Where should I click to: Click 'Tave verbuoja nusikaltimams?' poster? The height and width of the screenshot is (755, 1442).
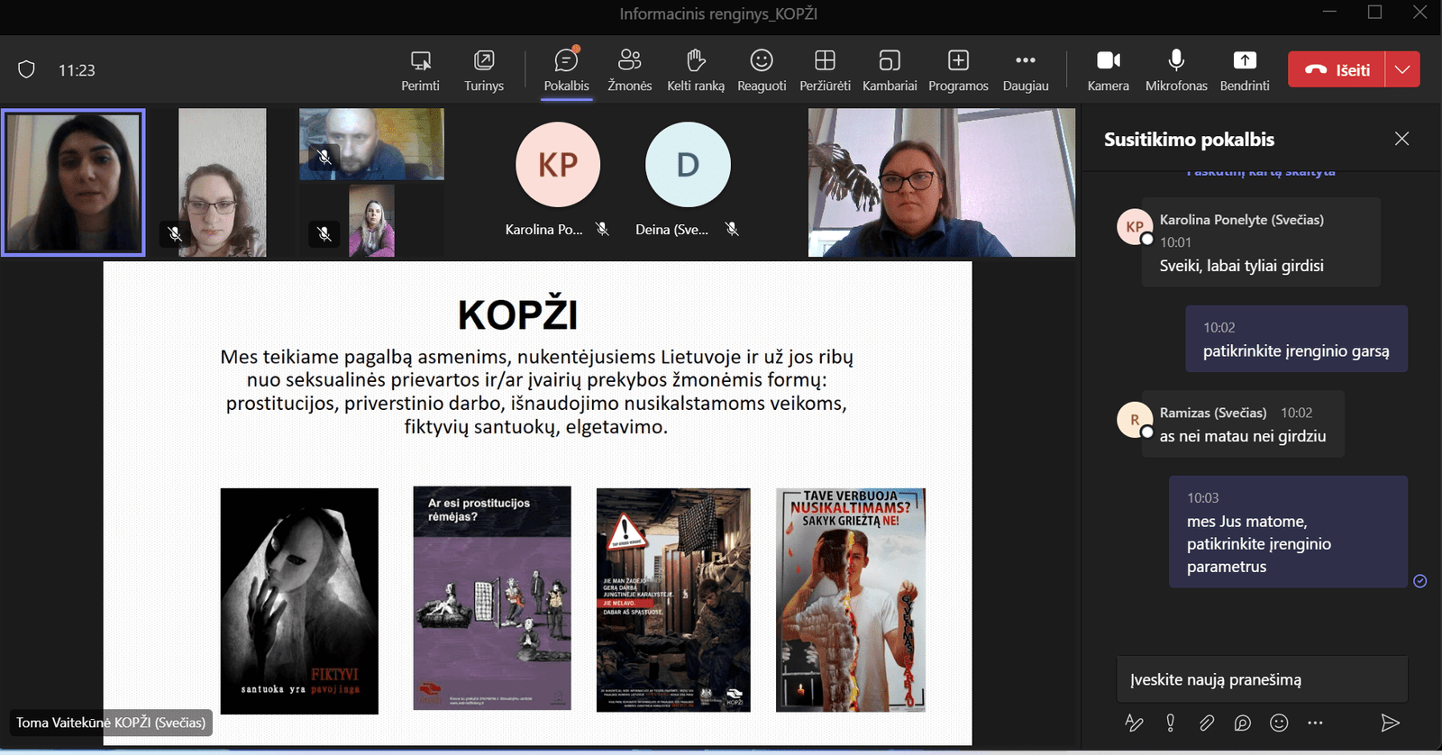[x=851, y=600]
